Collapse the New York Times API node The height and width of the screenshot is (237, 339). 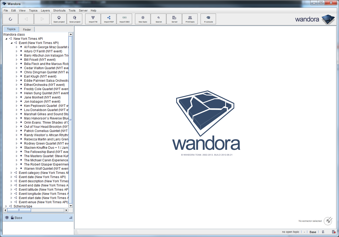[x=6, y=39]
